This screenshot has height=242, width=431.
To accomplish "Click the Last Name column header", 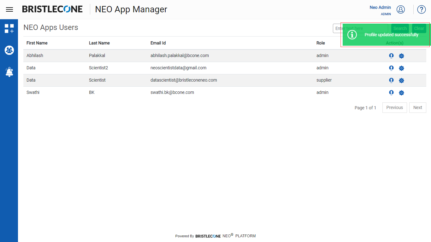I will pos(99,43).
